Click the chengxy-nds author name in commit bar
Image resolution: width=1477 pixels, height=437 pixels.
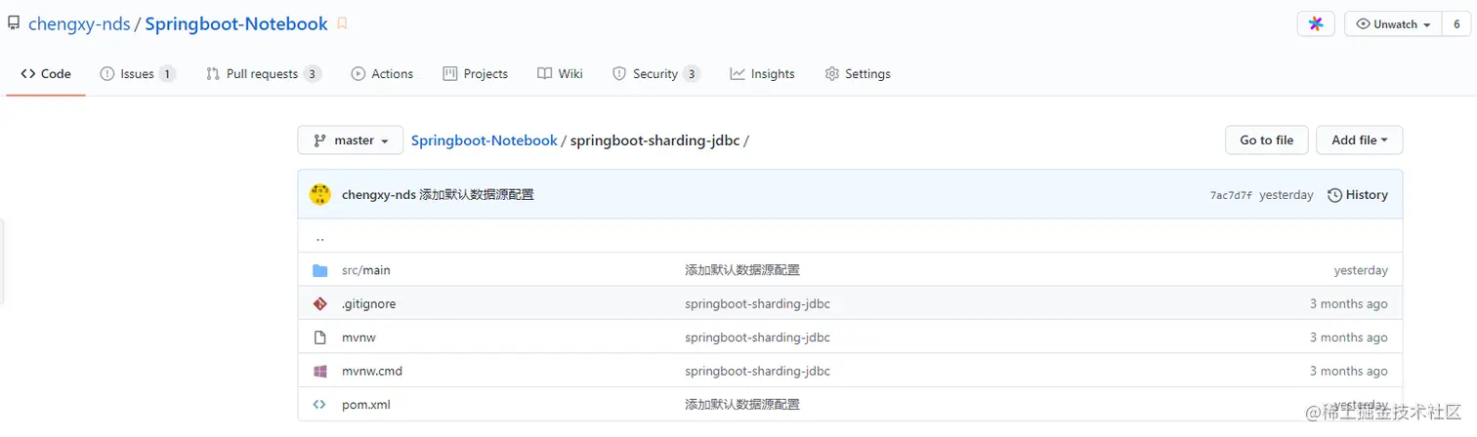point(379,195)
